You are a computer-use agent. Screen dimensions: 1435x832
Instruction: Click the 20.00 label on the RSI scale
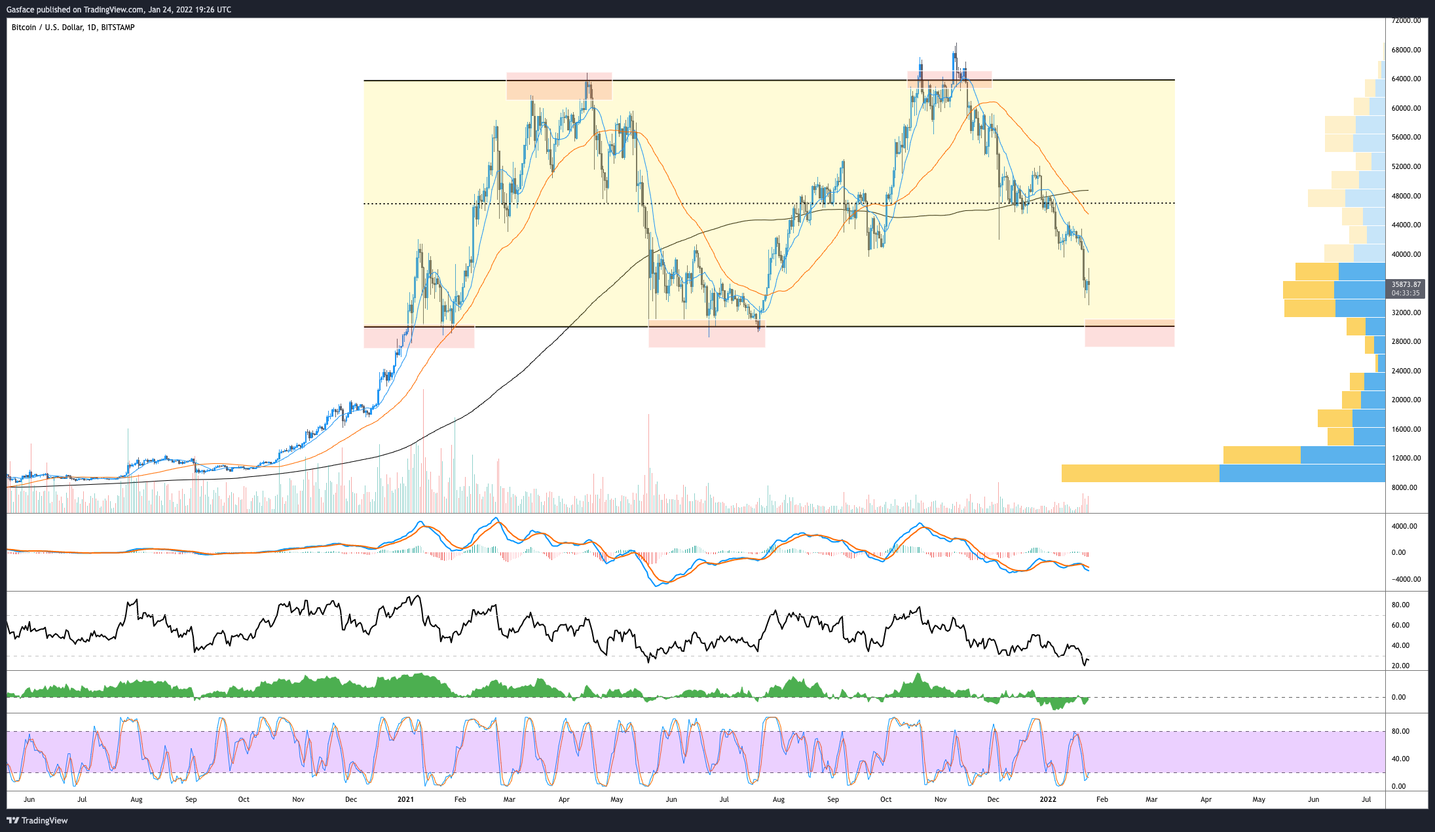1400,666
